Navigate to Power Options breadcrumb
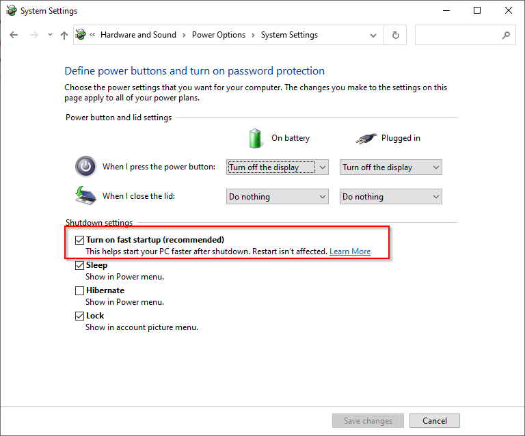The width and height of the screenshot is (525, 436). pyautogui.click(x=219, y=35)
